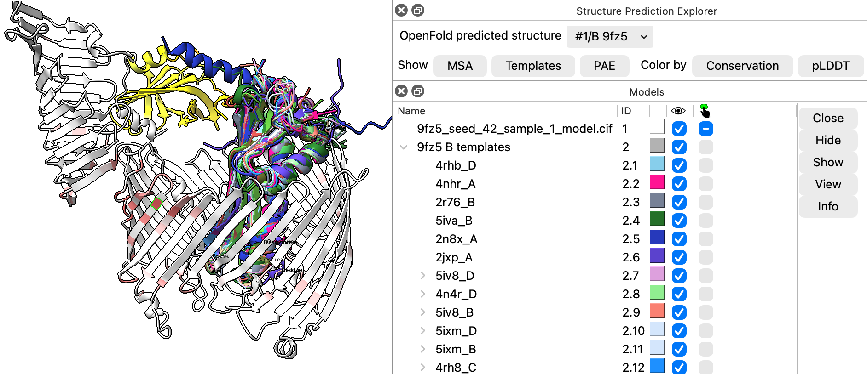Show the PAE plot
Screen dimensions: 867x374
[x=604, y=66]
